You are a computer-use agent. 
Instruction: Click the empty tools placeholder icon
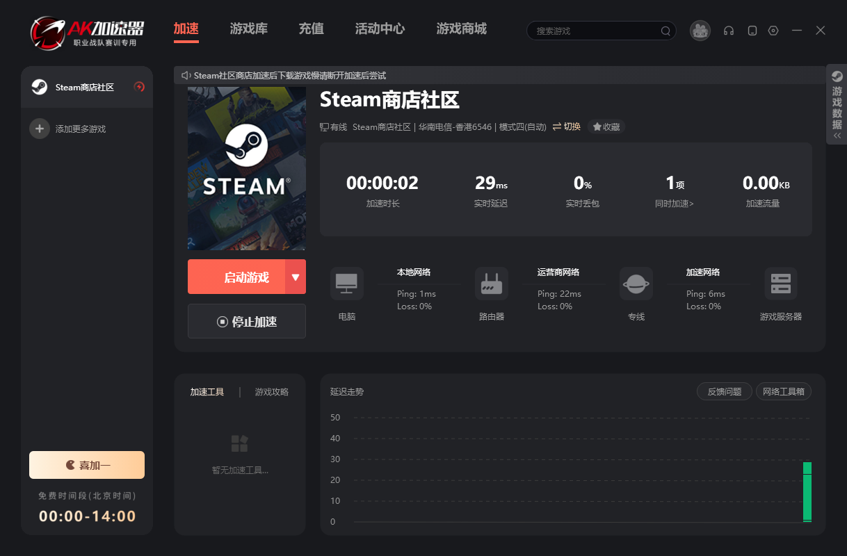click(x=239, y=443)
